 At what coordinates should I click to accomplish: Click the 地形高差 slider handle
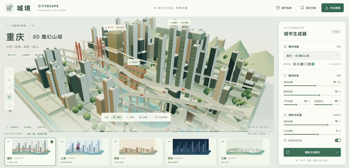pyautogui.click(x=327, y=125)
